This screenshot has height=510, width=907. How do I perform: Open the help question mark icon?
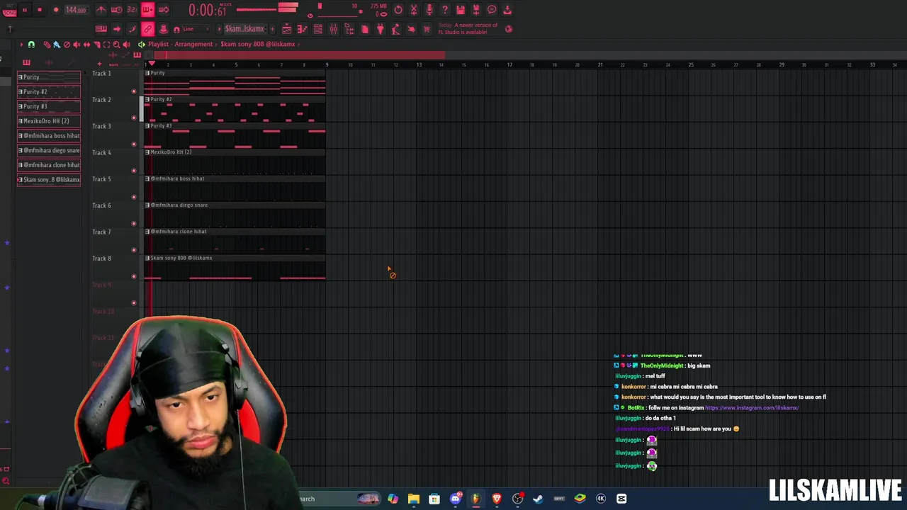point(445,10)
